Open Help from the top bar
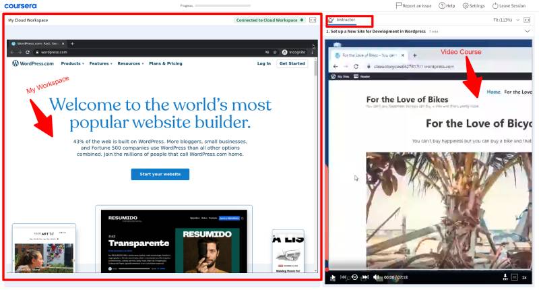 447,5
